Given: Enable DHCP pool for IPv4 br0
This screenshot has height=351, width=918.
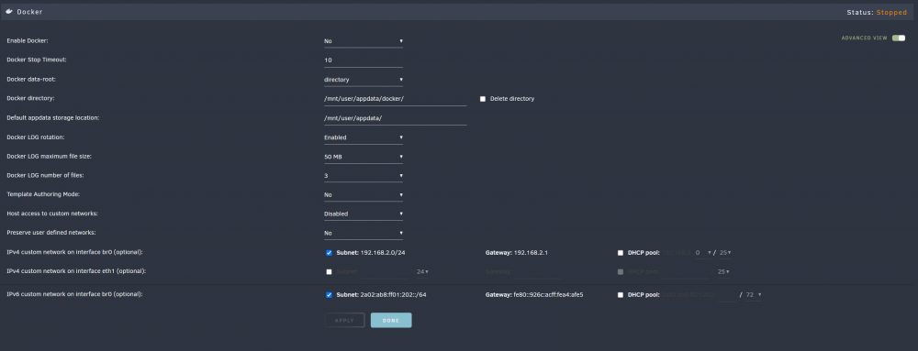Looking at the screenshot, I should click(x=621, y=253).
